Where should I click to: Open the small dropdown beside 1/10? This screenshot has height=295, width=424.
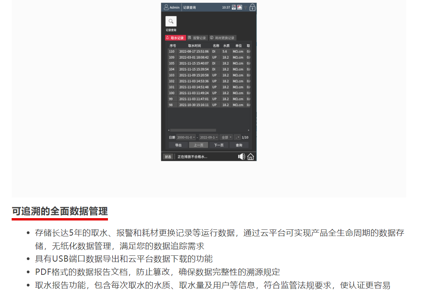pos(237,137)
